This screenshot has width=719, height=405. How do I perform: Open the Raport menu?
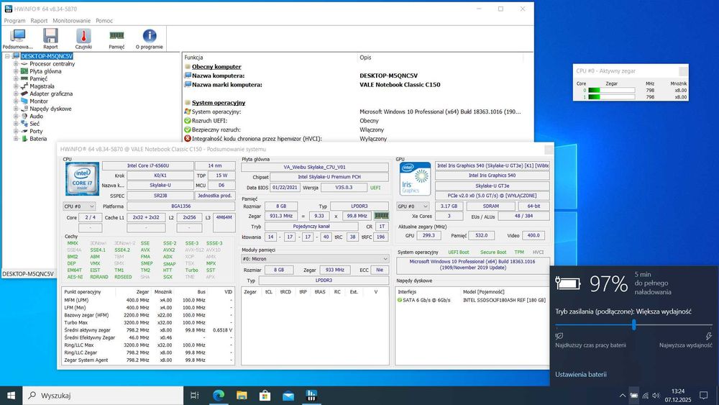pyautogui.click(x=39, y=21)
